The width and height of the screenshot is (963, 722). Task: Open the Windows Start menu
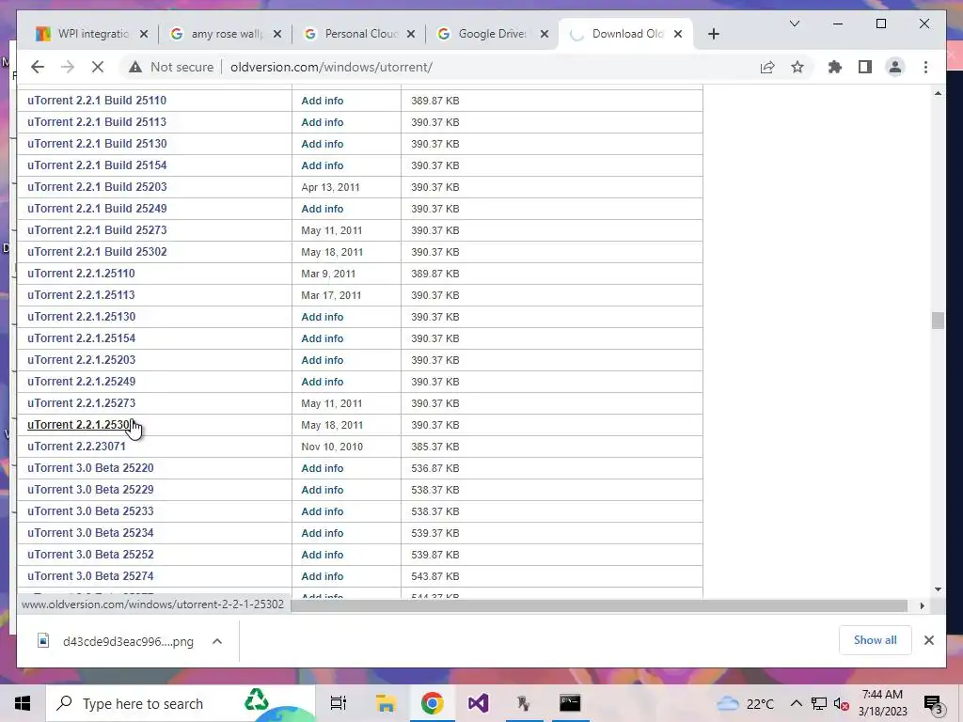coord(23,703)
